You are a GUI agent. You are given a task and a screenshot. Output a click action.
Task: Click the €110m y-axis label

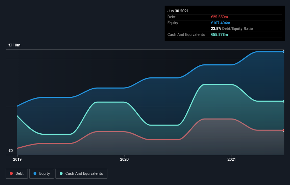[14, 45]
